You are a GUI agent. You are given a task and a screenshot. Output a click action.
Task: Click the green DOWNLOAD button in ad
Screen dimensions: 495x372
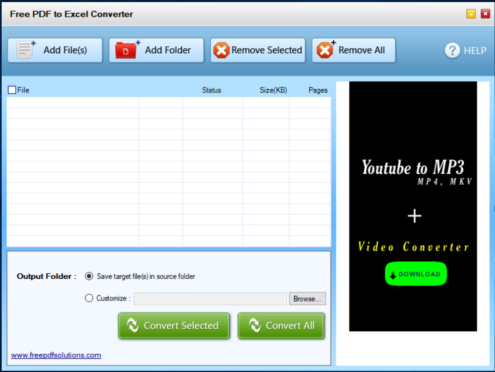point(416,274)
